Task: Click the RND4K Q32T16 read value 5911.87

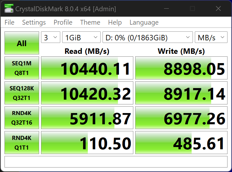Action: 87,118
